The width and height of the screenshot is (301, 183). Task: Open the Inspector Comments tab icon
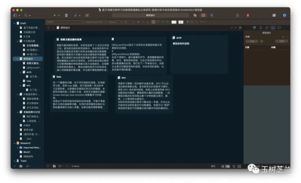(279, 28)
